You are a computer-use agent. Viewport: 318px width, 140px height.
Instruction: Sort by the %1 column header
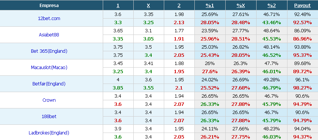click(210, 6)
